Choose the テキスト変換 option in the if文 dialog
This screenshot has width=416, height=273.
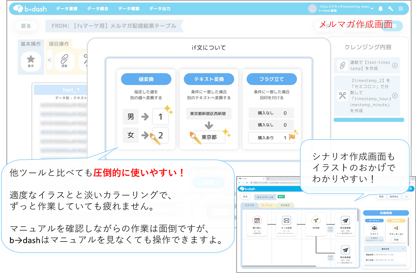[x=209, y=79]
